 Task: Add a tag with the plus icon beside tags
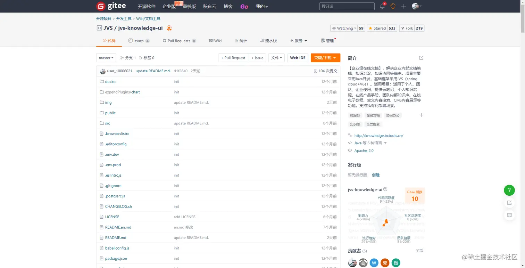(x=422, y=115)
